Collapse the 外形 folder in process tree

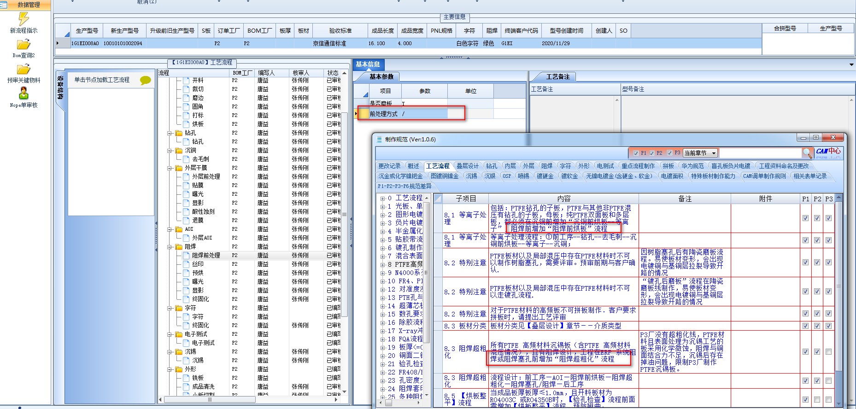point(170,369)
